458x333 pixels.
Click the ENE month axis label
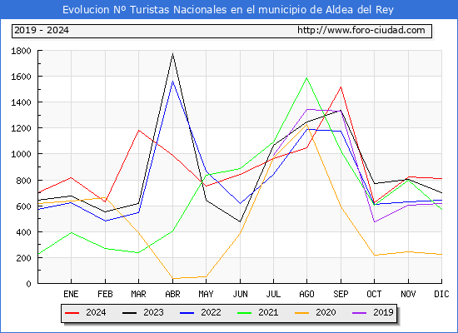[71, 294]
